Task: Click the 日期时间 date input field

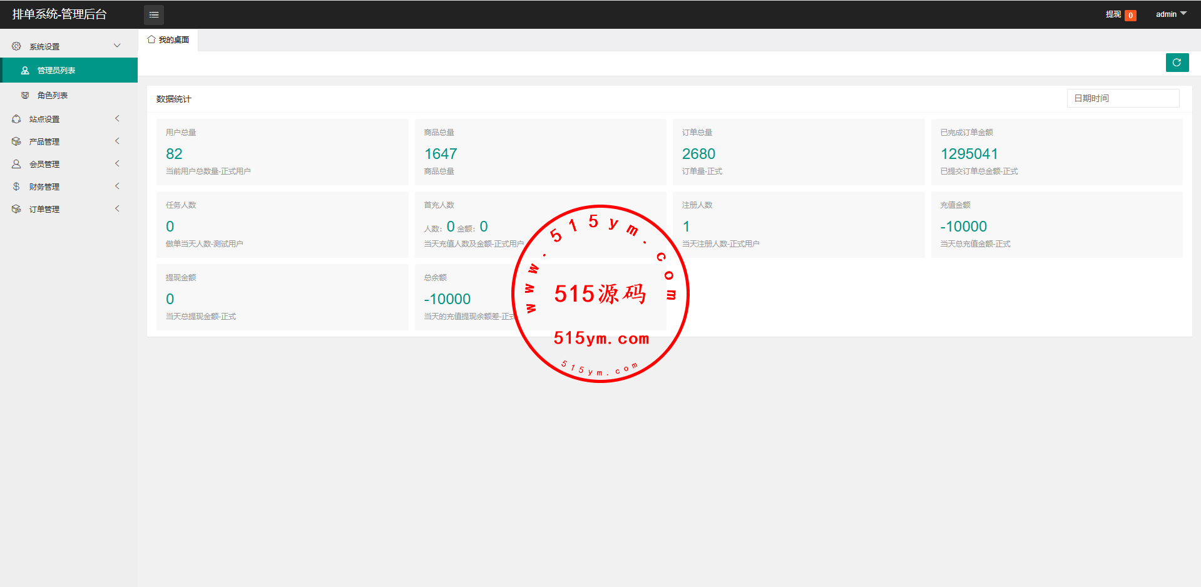Action: tap(1123, 98)
